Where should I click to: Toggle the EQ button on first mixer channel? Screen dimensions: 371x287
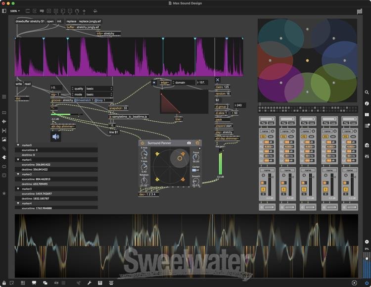[x=263, y=135]
